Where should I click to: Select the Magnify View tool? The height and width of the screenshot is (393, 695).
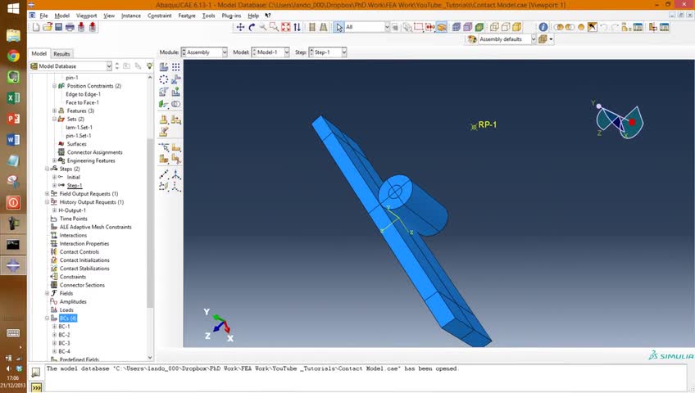click(x=263, y=27)
